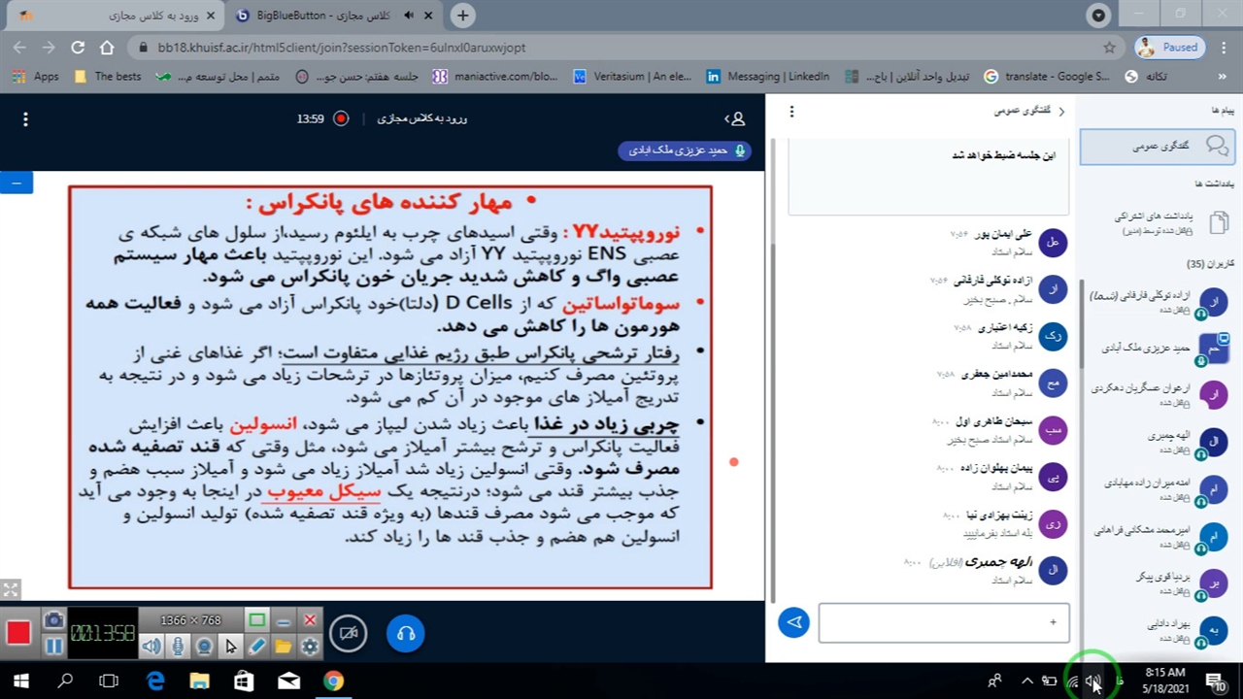Pause the screen recording
1243x699 pixels.
[53, 646]
